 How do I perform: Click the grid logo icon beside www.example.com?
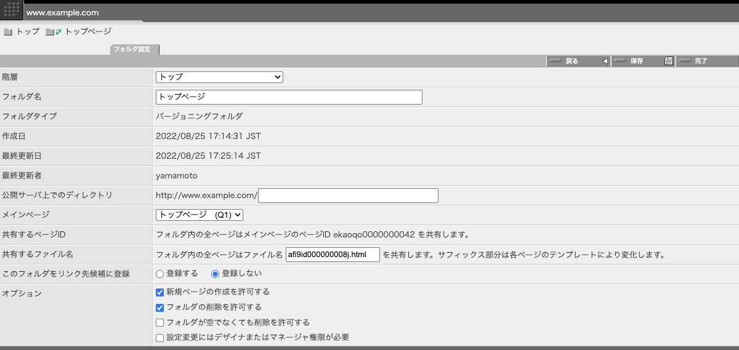click(12, 10)
